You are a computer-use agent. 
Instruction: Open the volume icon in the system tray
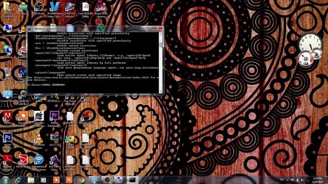click(x=302, y=180)
